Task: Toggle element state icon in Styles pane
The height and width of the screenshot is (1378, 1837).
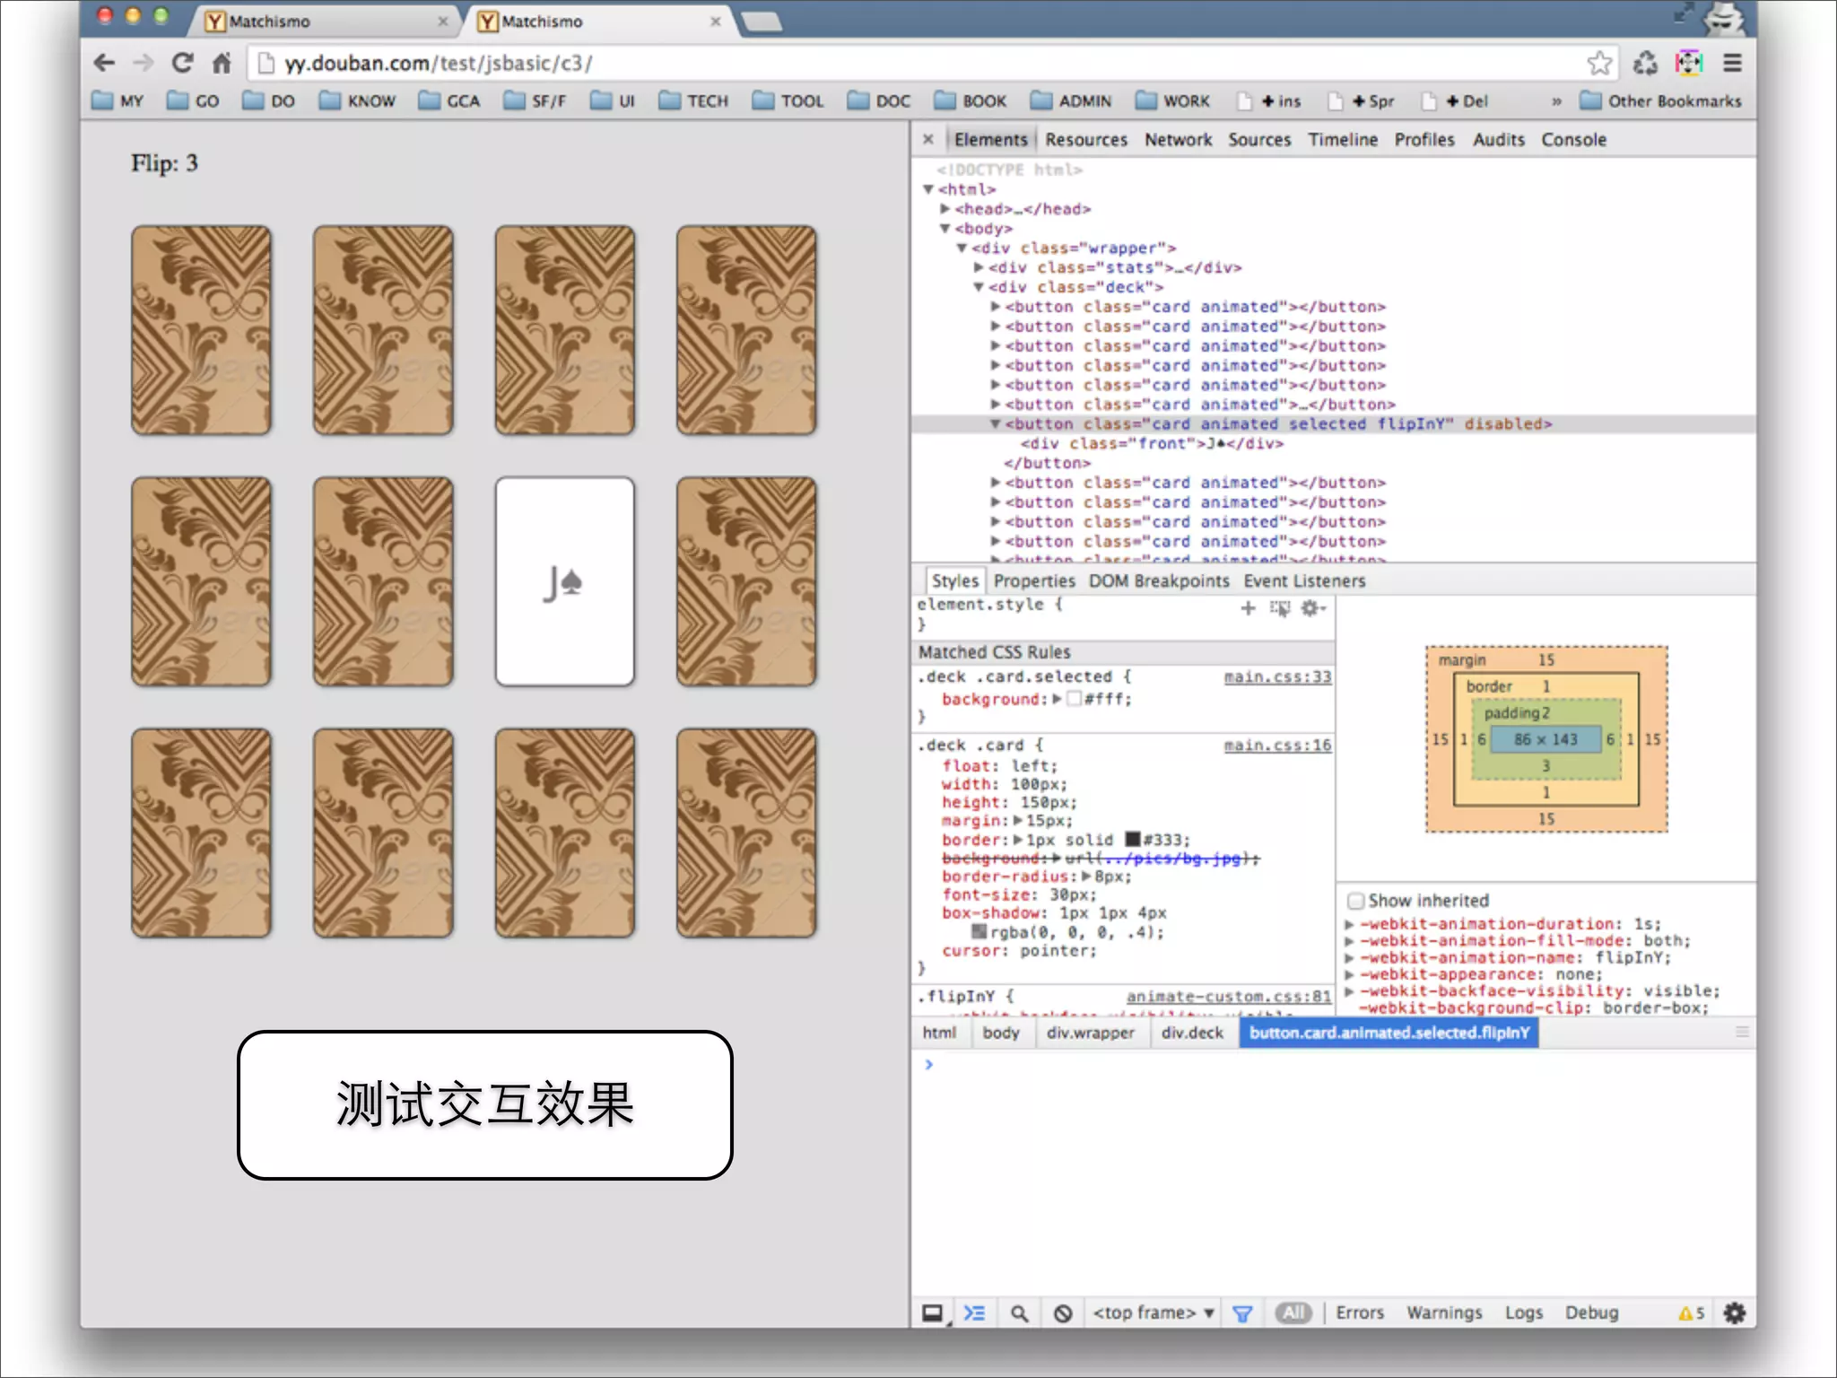Action: pos(1280,608)
